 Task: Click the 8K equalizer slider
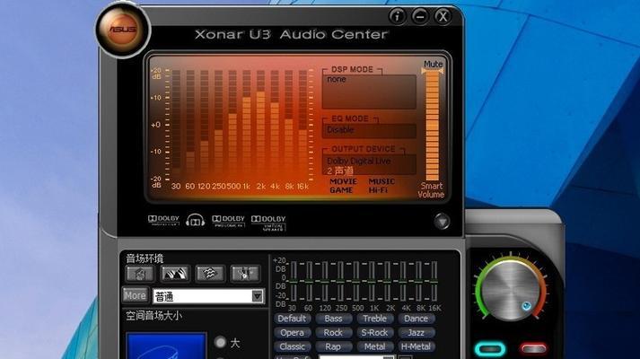click(x=418, y=282)
